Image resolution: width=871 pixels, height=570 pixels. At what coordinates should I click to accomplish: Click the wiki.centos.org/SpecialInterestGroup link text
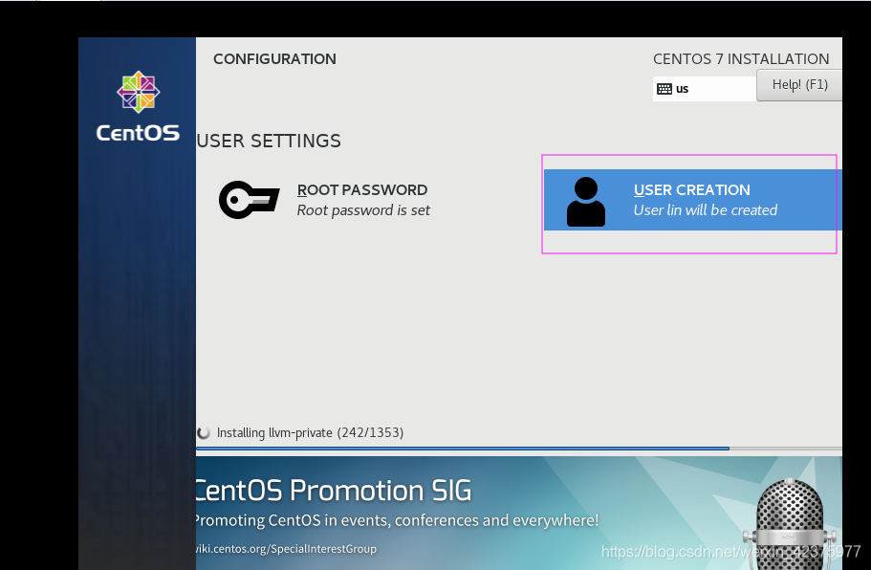286,549
